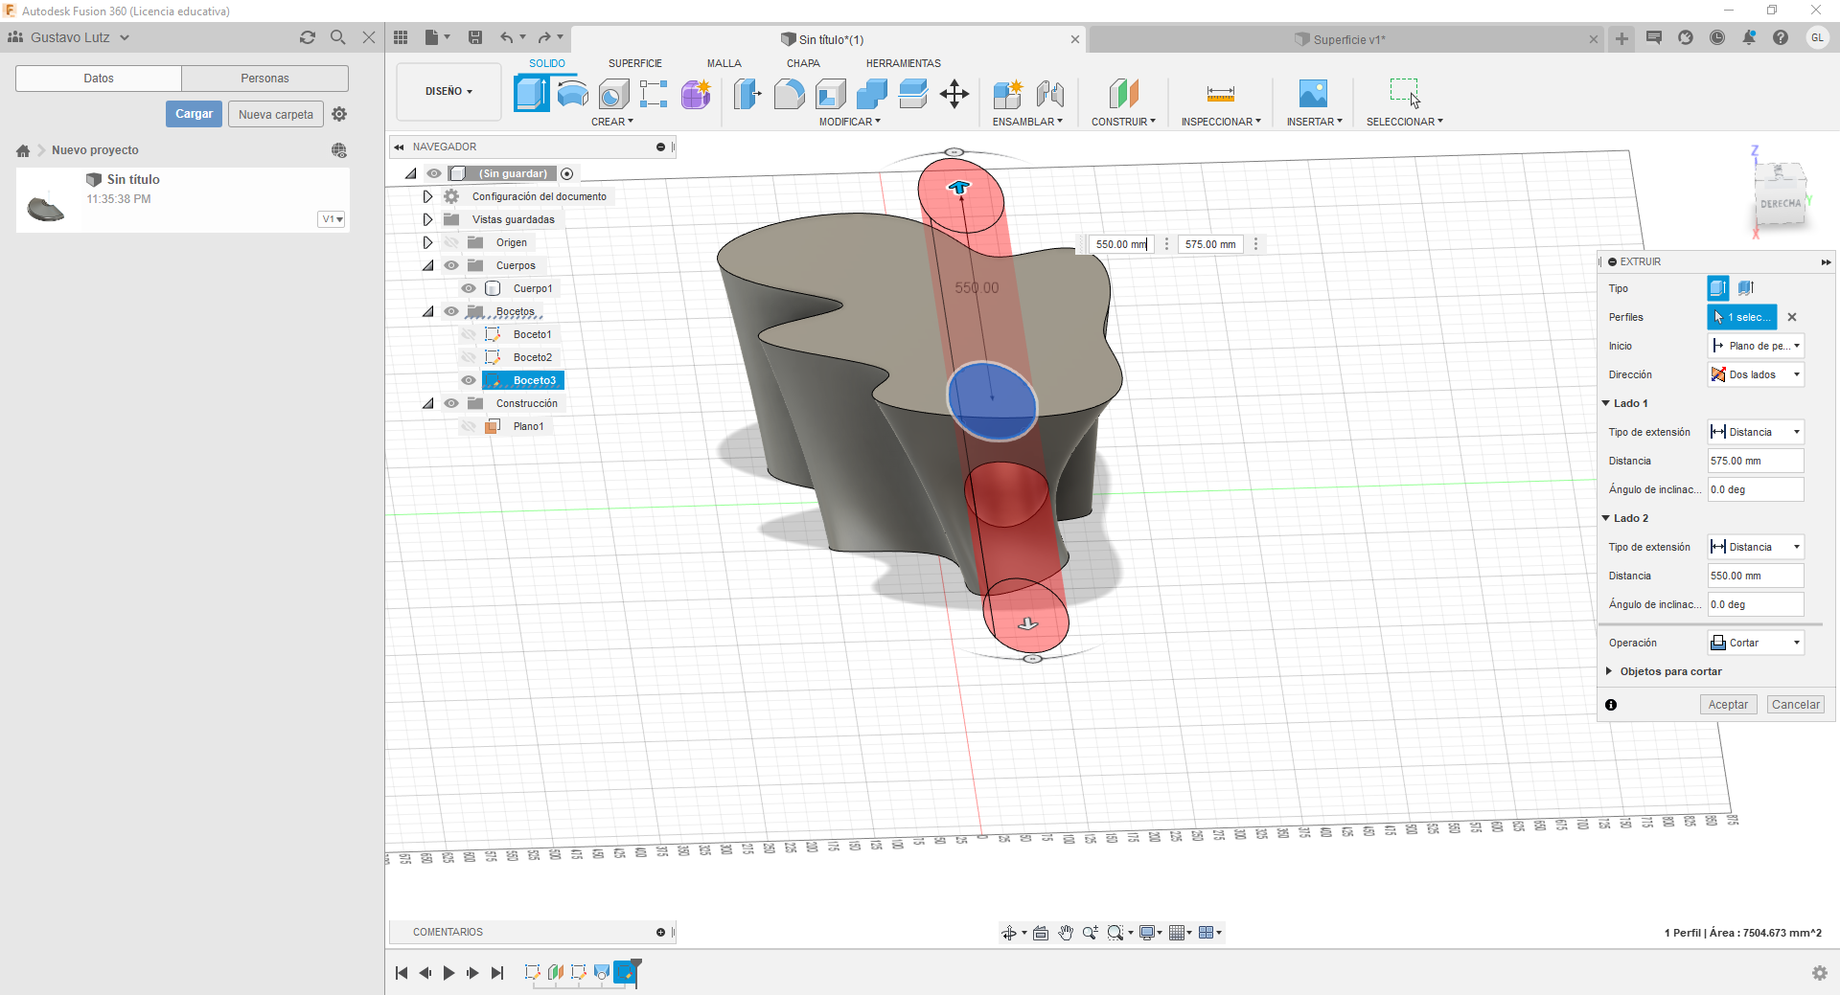Select the Measure tool icon
This screenshot has width=1840, height=995.
pyautogui.click(x=1220, y=94)
